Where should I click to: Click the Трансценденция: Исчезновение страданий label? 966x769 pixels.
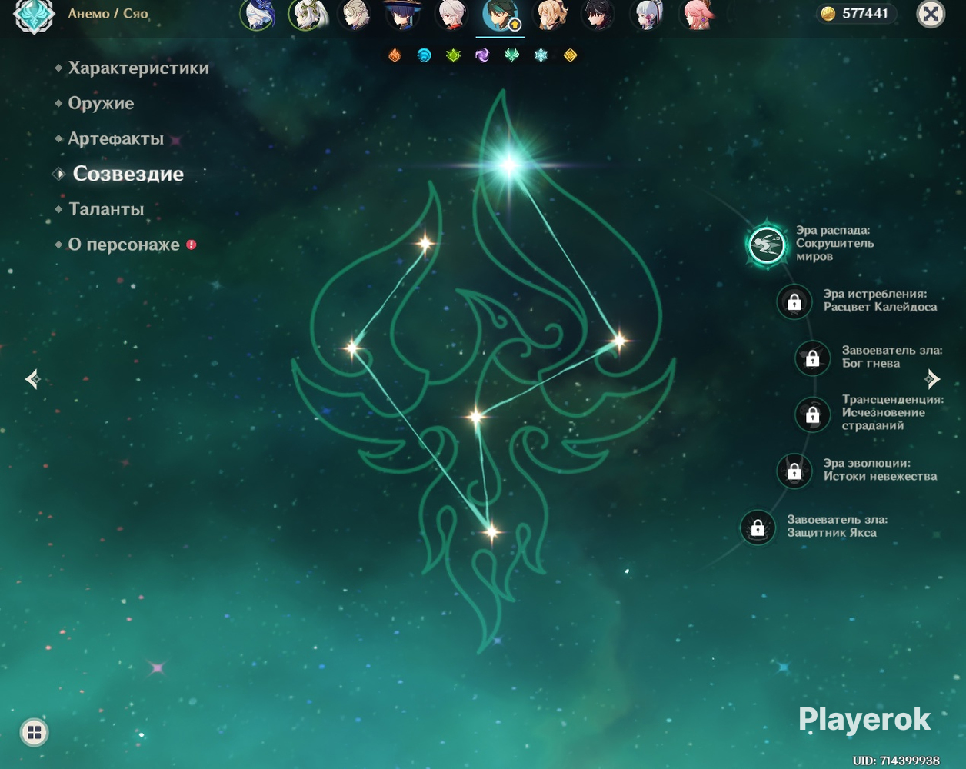(x=892, y=412)
